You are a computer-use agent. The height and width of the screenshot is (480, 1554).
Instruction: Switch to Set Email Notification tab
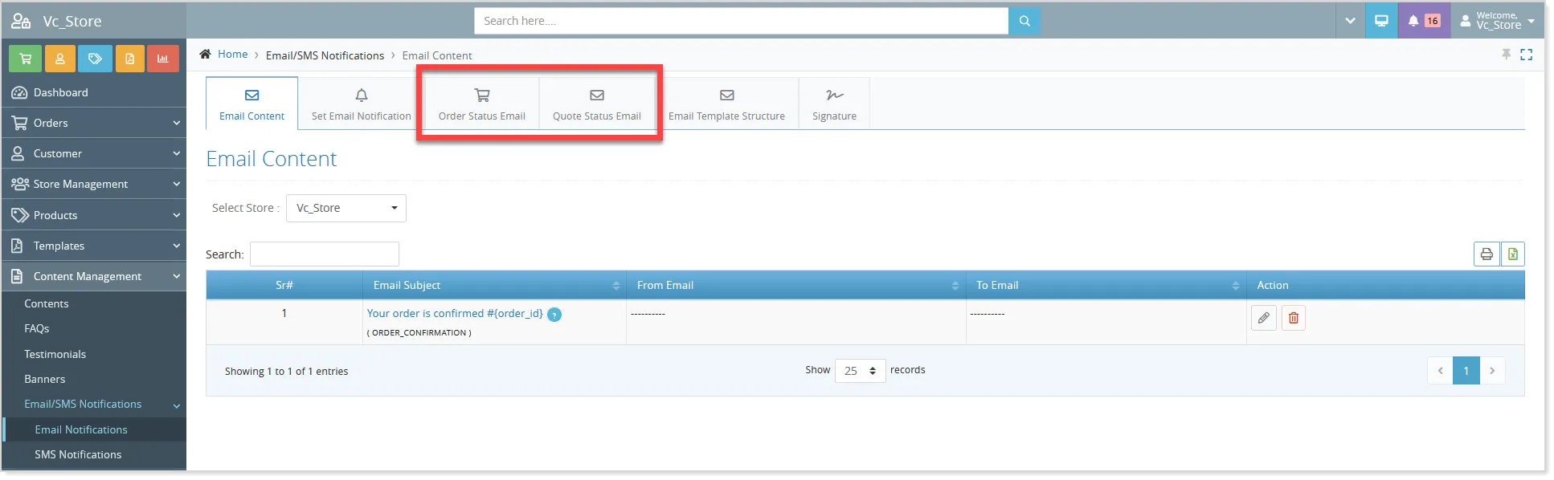[x=362, y=105]
